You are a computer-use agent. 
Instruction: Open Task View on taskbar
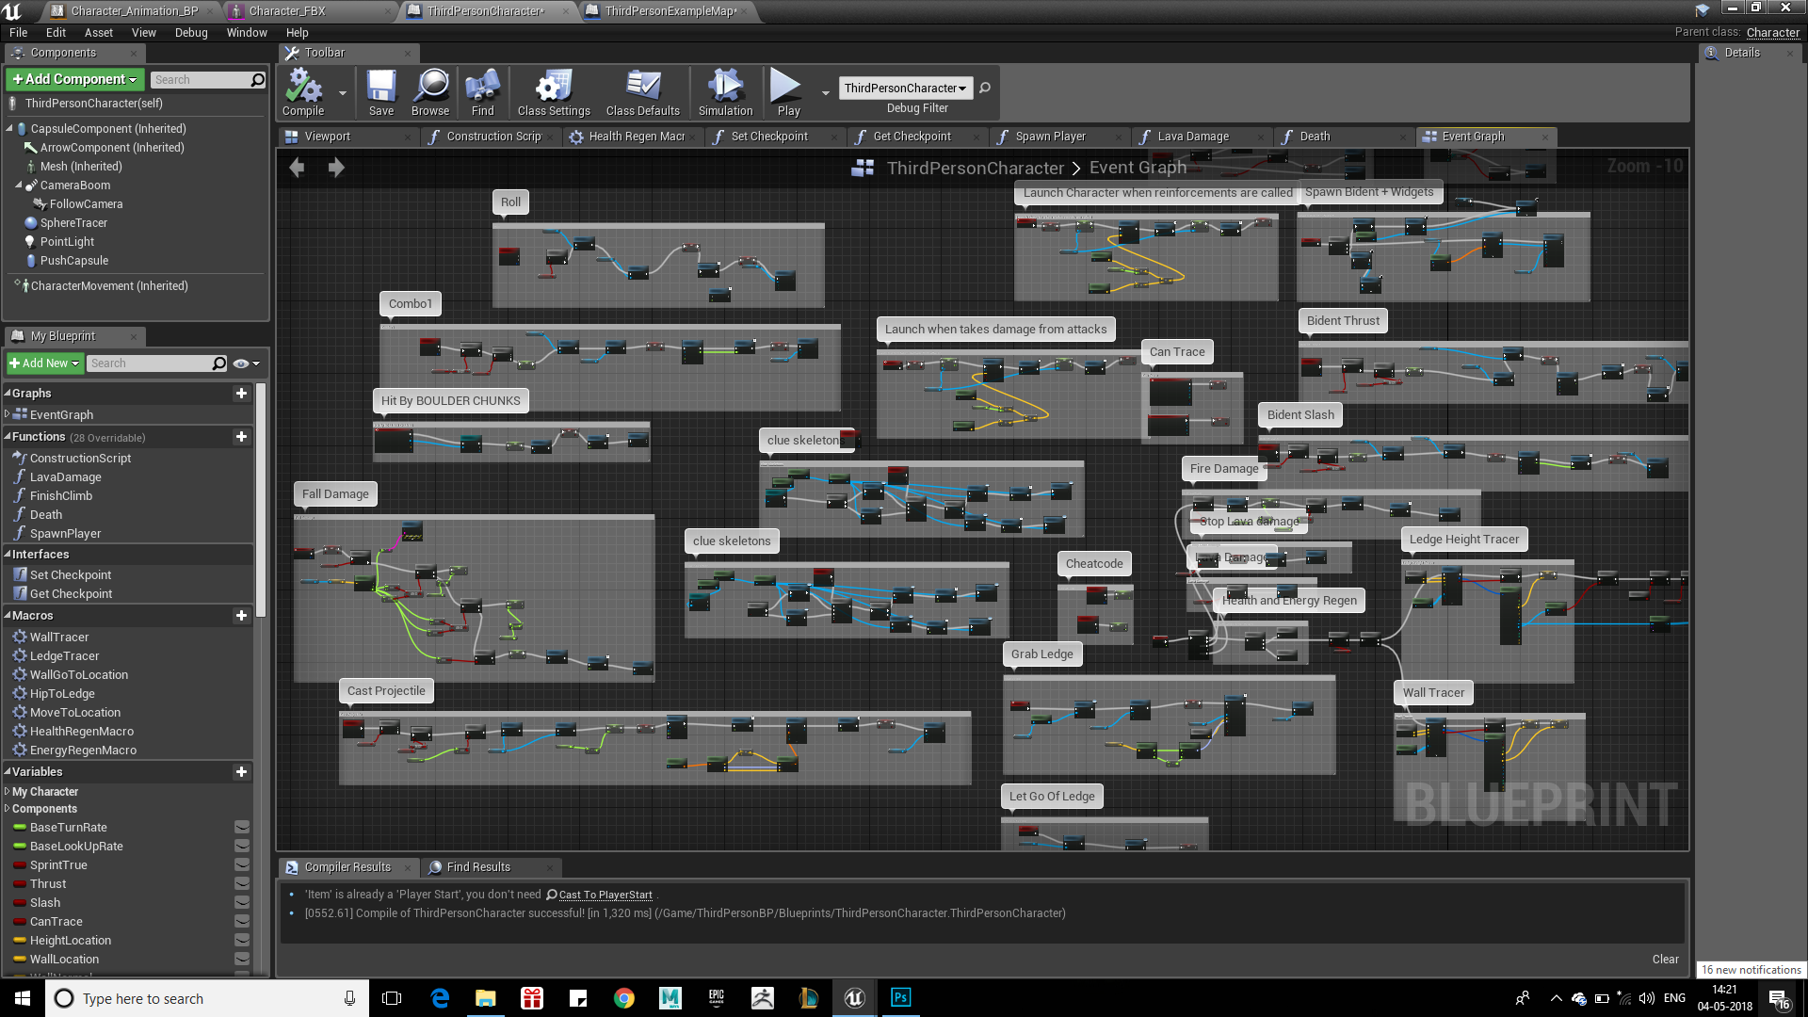392,997
